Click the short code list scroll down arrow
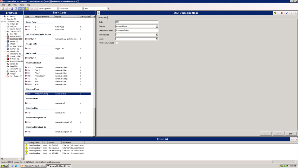Viewport: 298px width, 168px height. (94, 135)
